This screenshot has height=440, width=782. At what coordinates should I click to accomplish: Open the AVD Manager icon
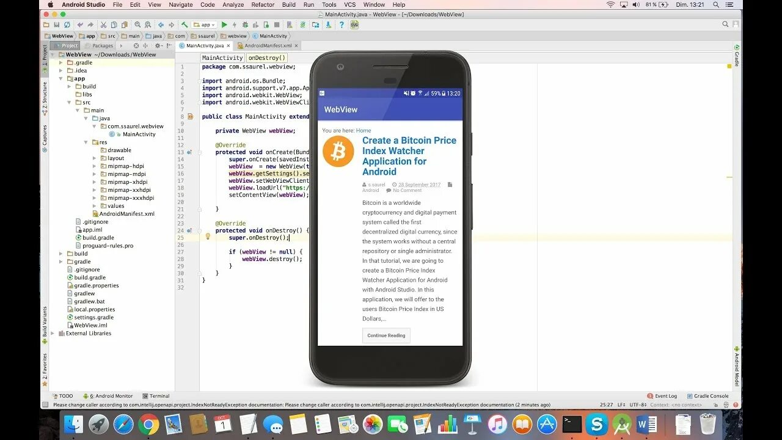[289, 24]
